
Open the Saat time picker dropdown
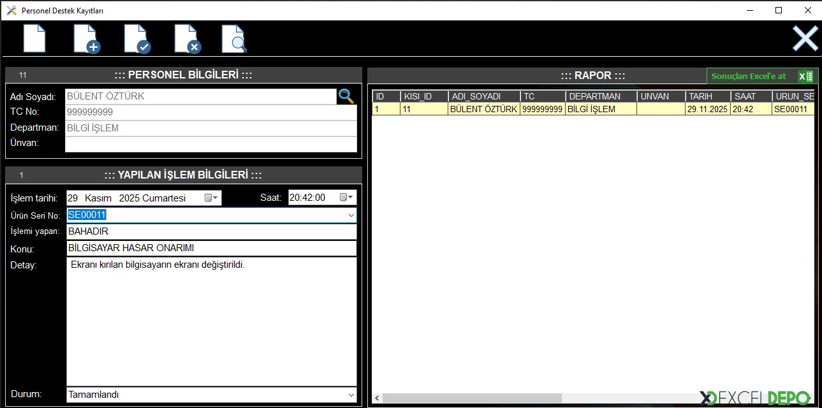pos(347,198)
